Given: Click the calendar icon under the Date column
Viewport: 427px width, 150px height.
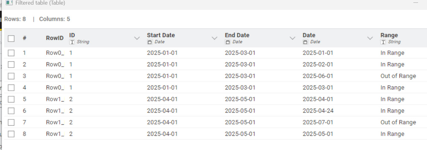Looking at the screenshot, I should coord(305,42).
